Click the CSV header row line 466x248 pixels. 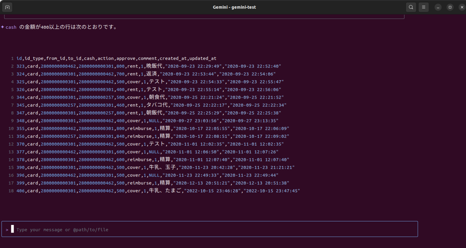116,58
